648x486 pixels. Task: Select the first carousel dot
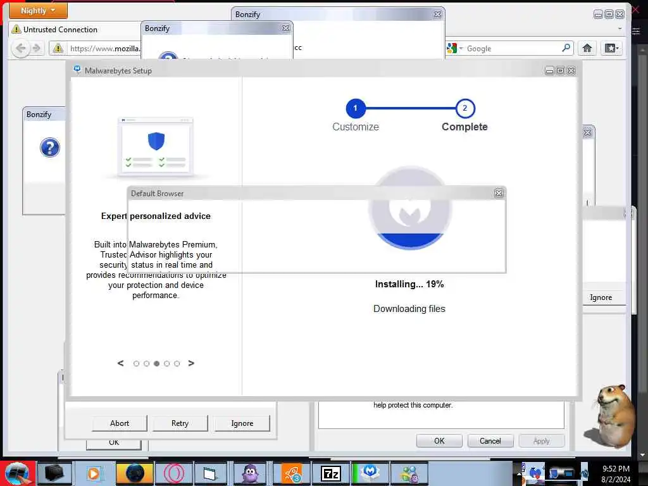[137, 364]
